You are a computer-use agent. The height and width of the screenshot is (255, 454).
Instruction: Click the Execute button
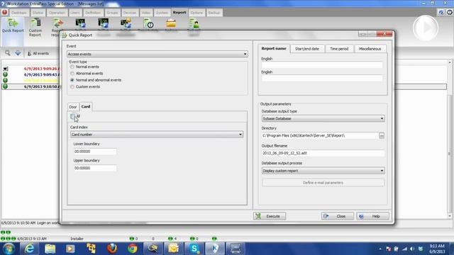[x=270, y=216]
